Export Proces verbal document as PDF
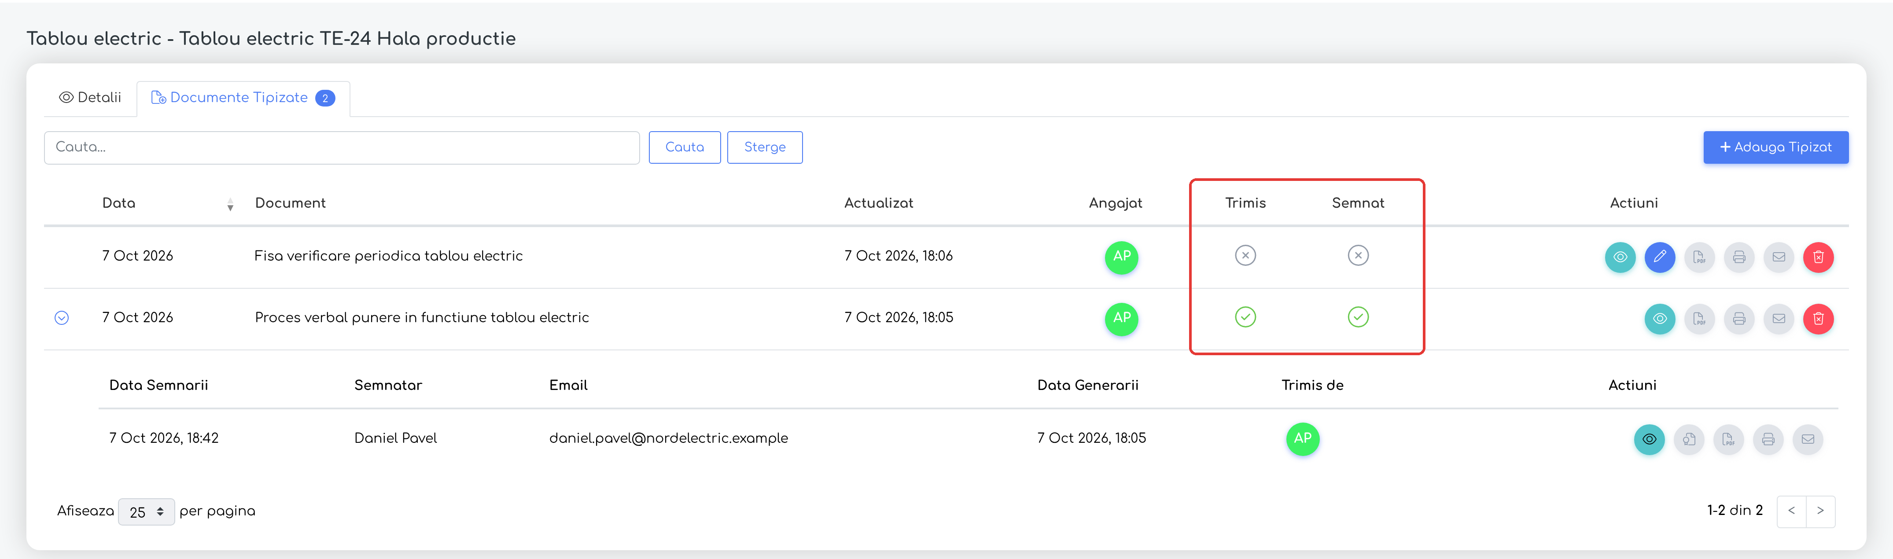 (x=1699, y=319)
